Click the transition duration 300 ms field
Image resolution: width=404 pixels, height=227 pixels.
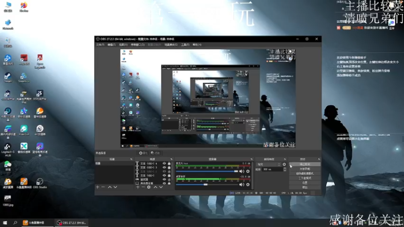[x=272, y=169]
